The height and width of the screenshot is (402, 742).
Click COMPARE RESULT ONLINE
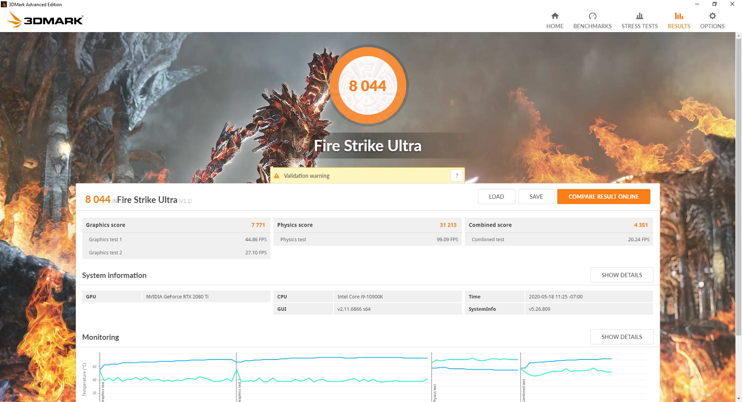603,196
